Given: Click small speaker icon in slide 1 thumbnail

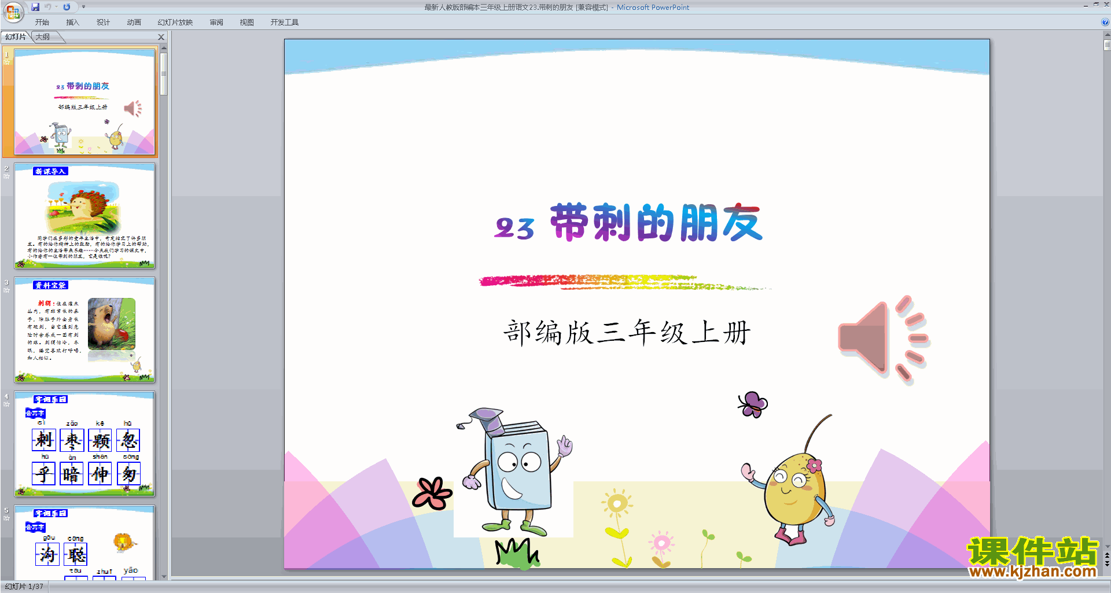Looking at the screenshot, I should click(x=133, y=108).
